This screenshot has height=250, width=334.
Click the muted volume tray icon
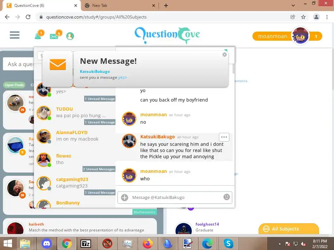tap(303, 244)
